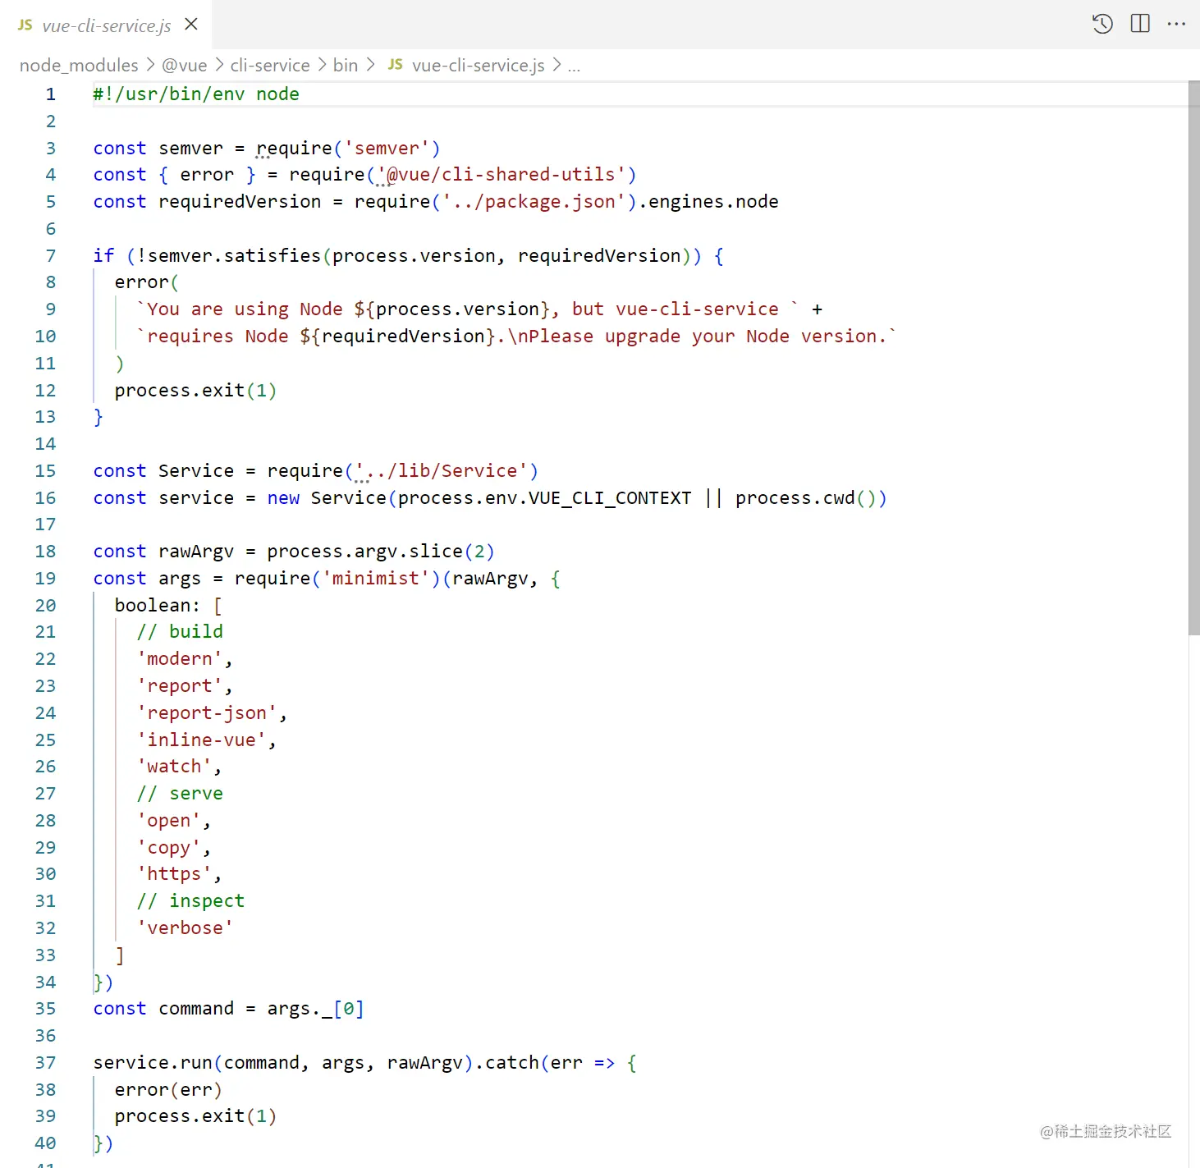Click the 'copy' string on line 29

(x=169, y=848)
